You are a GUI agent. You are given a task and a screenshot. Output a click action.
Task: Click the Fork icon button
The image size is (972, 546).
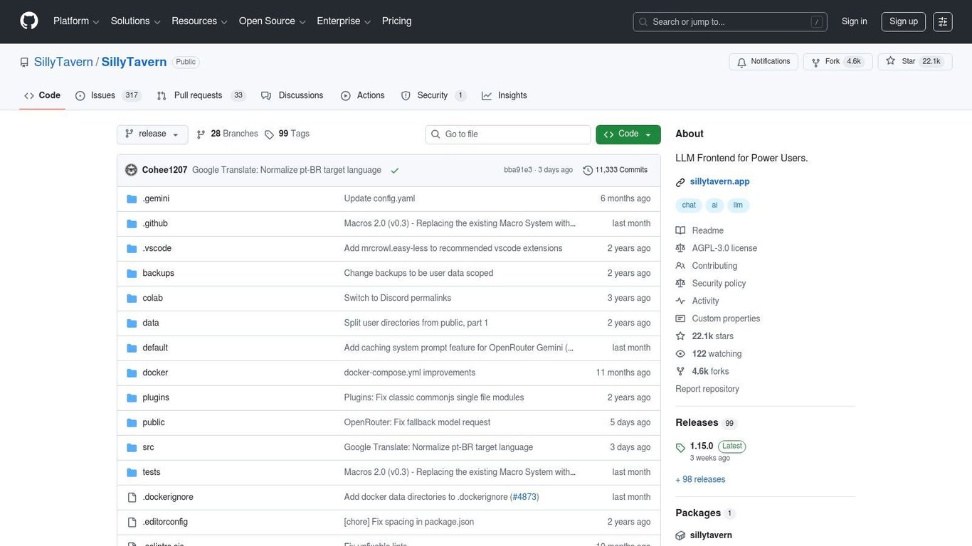click(815, 62)
